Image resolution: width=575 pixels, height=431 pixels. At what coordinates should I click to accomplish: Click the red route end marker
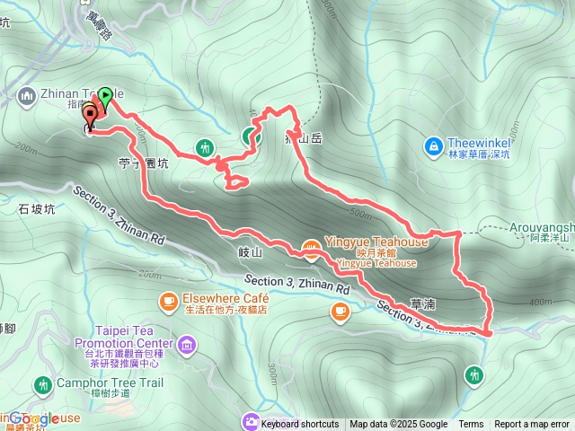[x=90, y=116]
